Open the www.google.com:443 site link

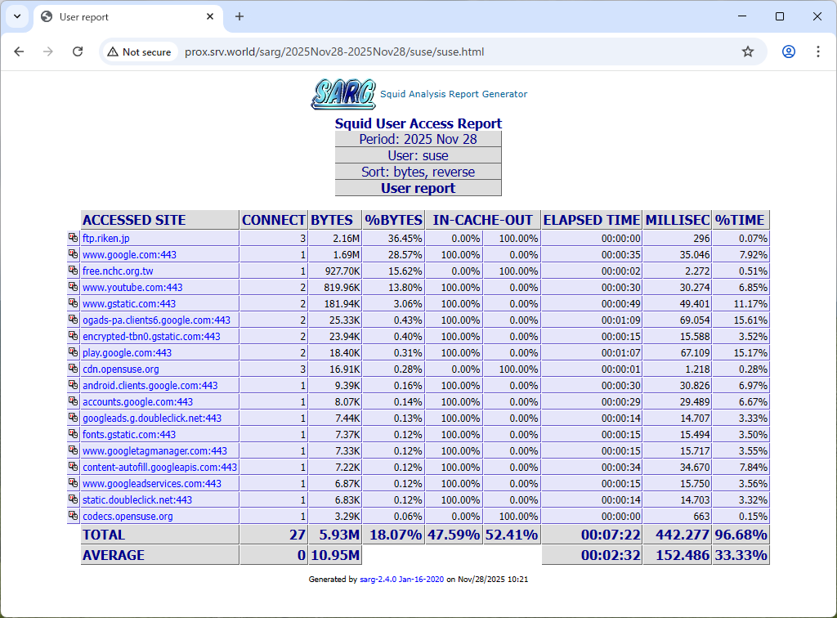129,255
